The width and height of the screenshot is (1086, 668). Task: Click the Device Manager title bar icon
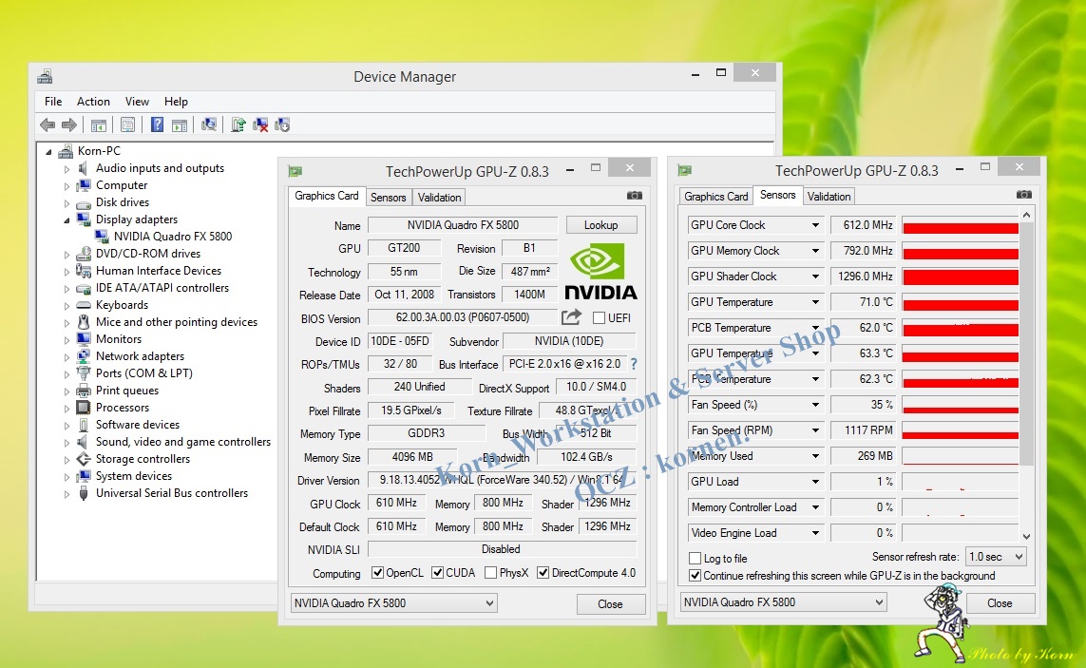[45, 76]
